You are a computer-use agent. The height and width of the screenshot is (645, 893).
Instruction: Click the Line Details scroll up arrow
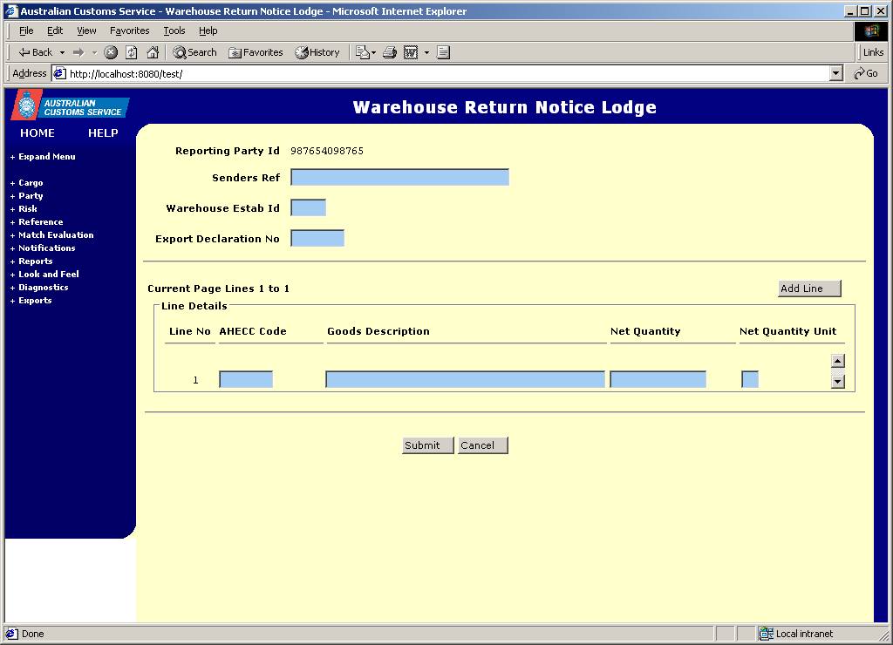[x=838, y=360]
